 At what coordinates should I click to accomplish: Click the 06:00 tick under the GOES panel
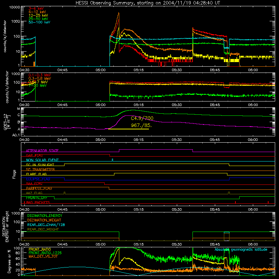click(x=253, y=140)
